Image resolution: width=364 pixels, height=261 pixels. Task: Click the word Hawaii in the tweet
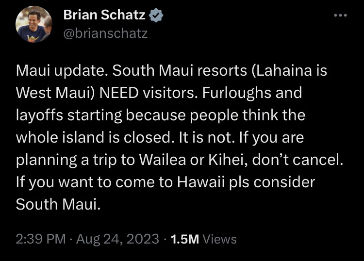pyautogui.click(x=201, y=182)
